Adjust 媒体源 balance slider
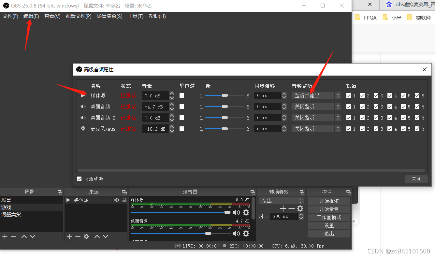The image size is (435, 257). point(225,95)
